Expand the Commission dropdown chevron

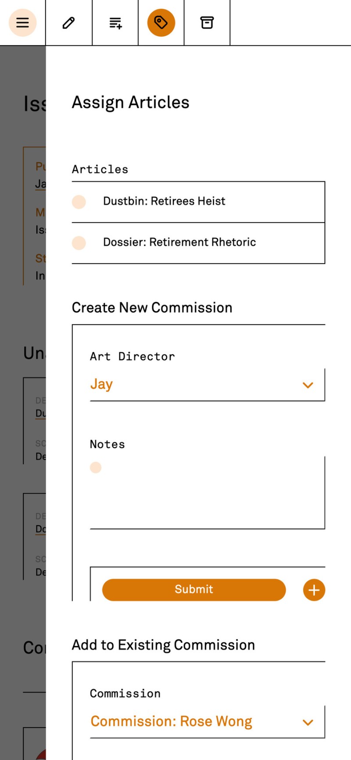tap(308, 722)
